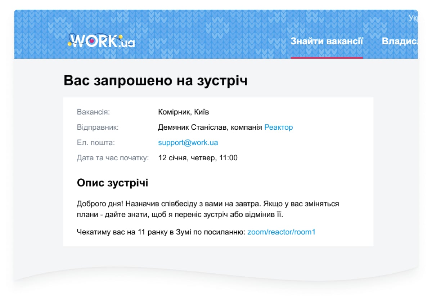Click the Вас запрошено на зустріч heading

pos(156,81)
